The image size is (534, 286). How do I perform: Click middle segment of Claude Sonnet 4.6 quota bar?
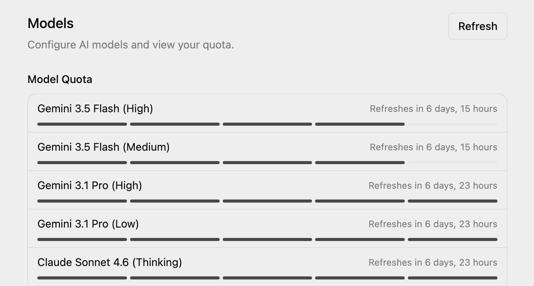[x=267, y=278]
